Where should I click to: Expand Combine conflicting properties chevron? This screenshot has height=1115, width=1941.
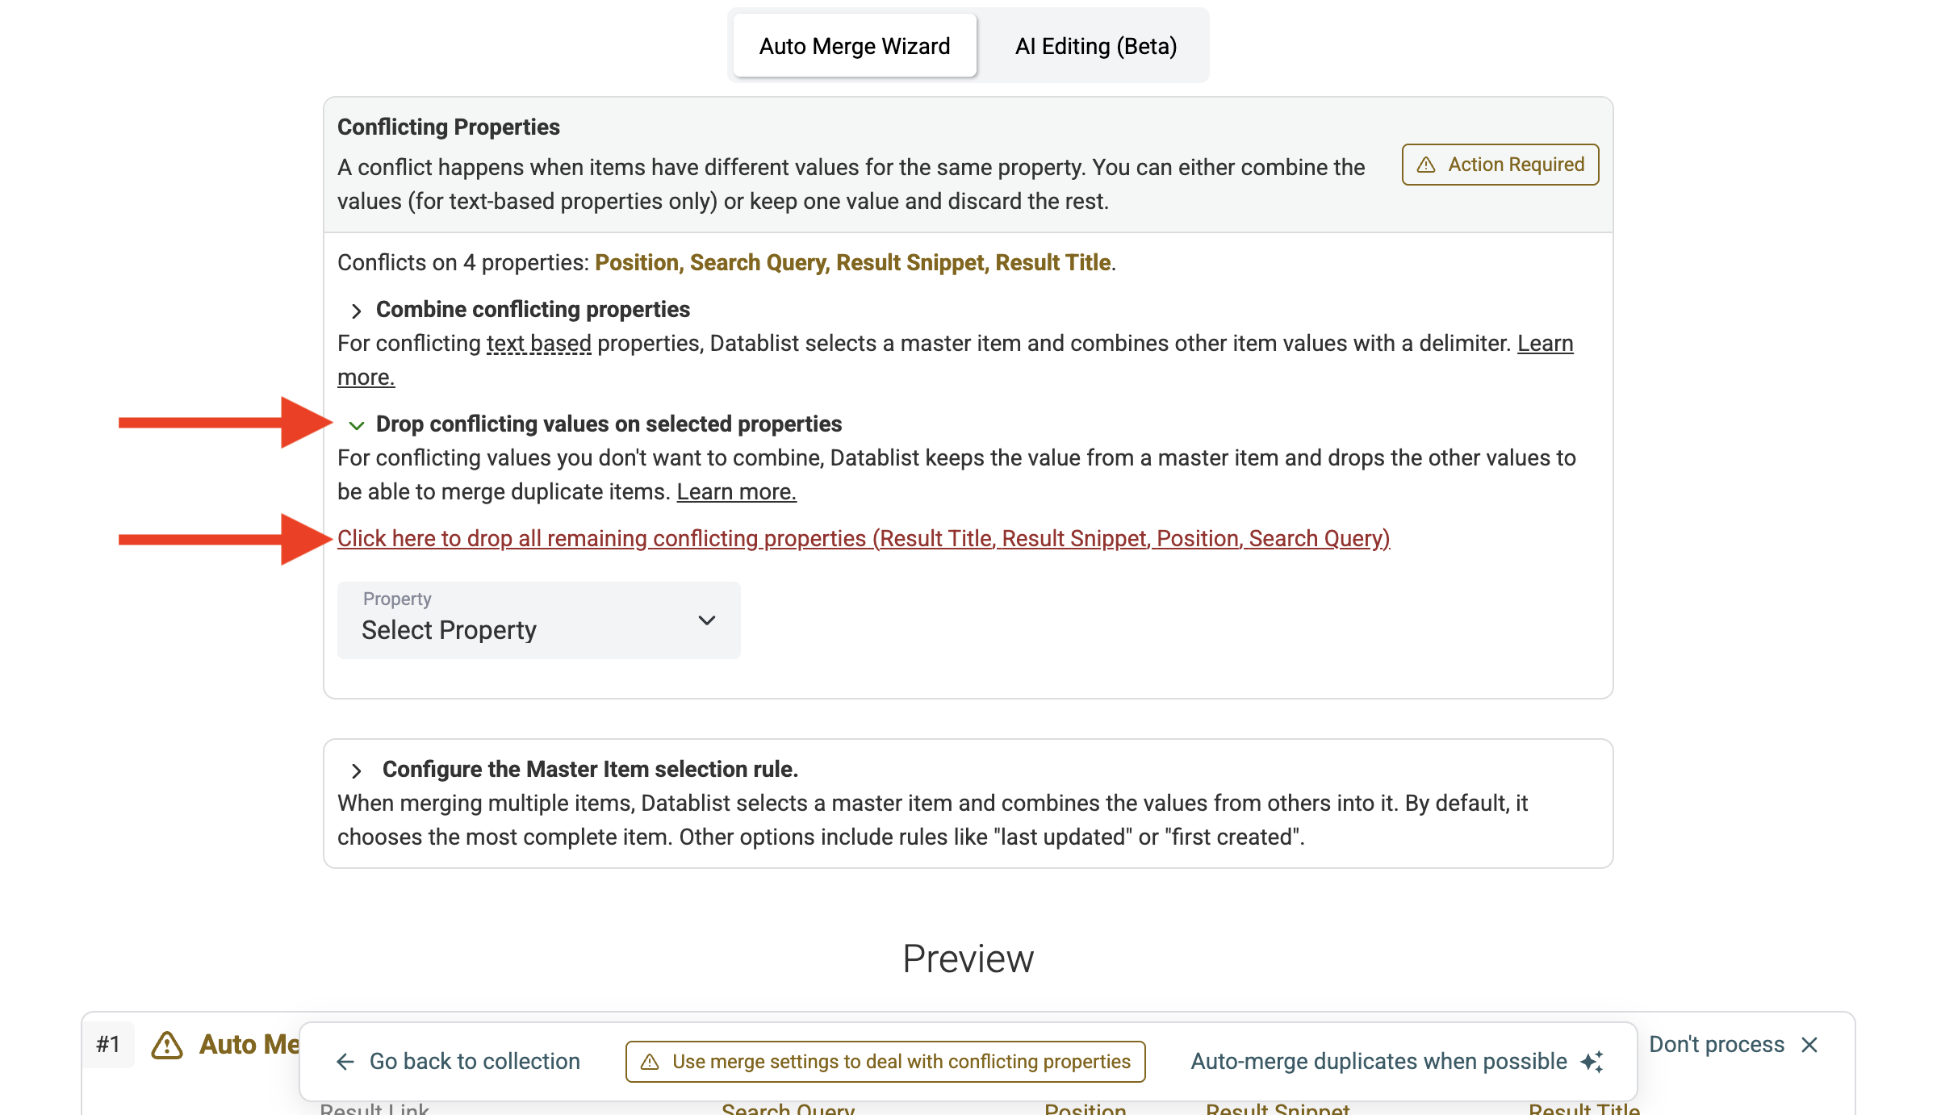(x=356, y=311)
